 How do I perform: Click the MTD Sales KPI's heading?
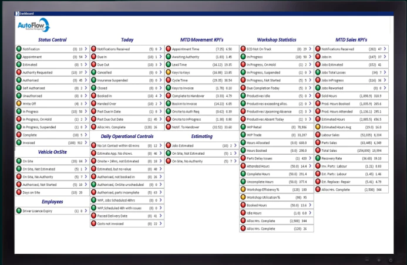coord(351,40)
